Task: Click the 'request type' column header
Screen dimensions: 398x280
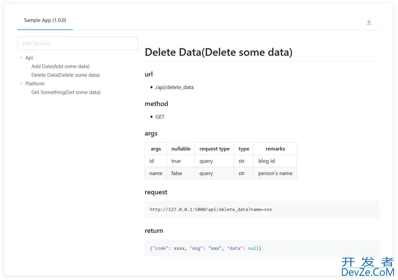Action: (x=215, y=149)
